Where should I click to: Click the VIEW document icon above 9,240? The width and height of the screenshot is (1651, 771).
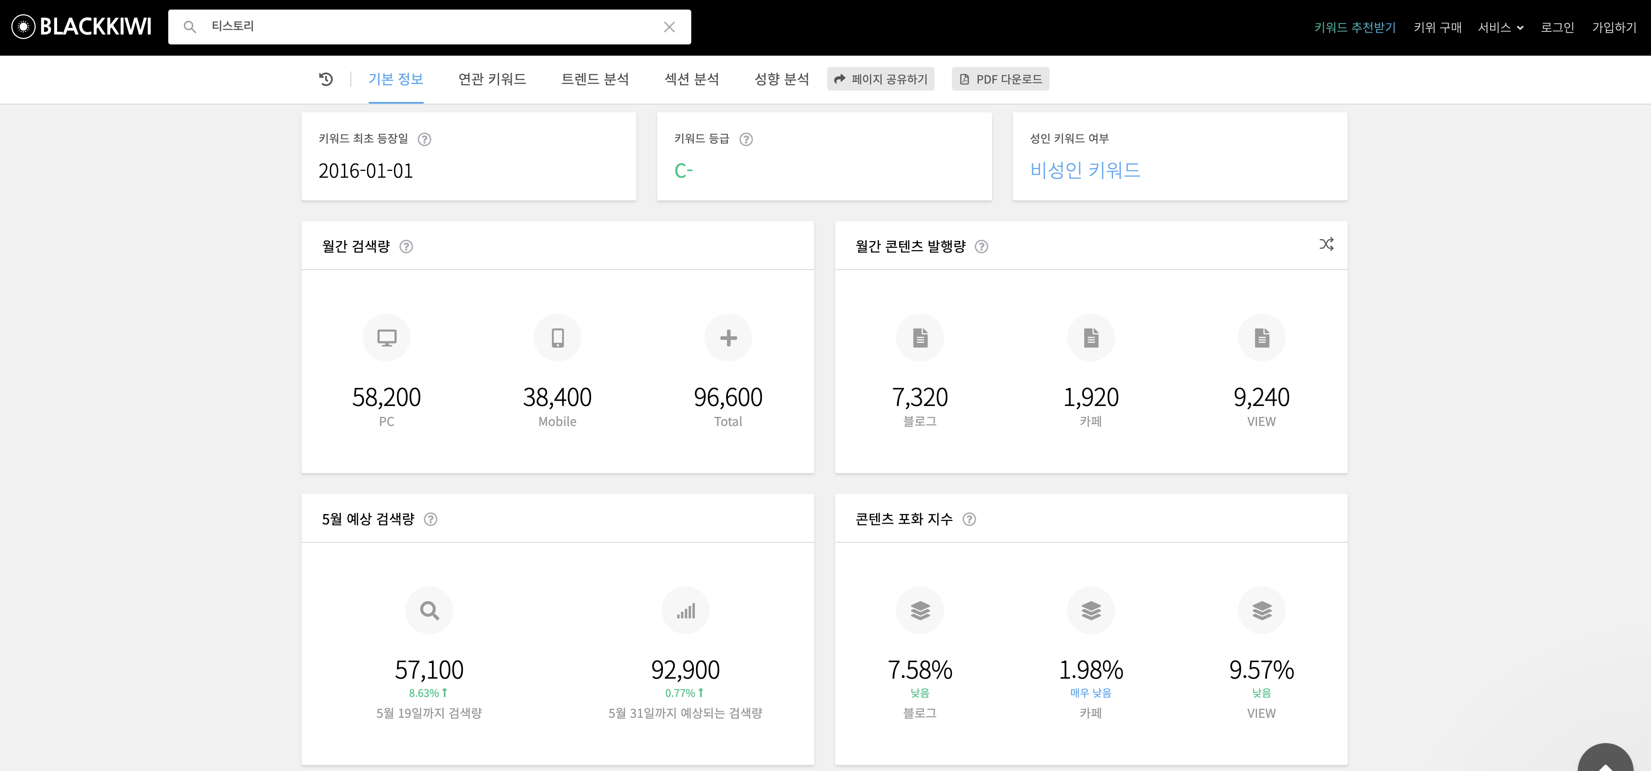coord(1262,338)
